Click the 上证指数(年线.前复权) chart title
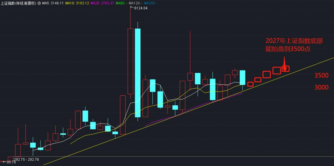 [x=18, y=3]
